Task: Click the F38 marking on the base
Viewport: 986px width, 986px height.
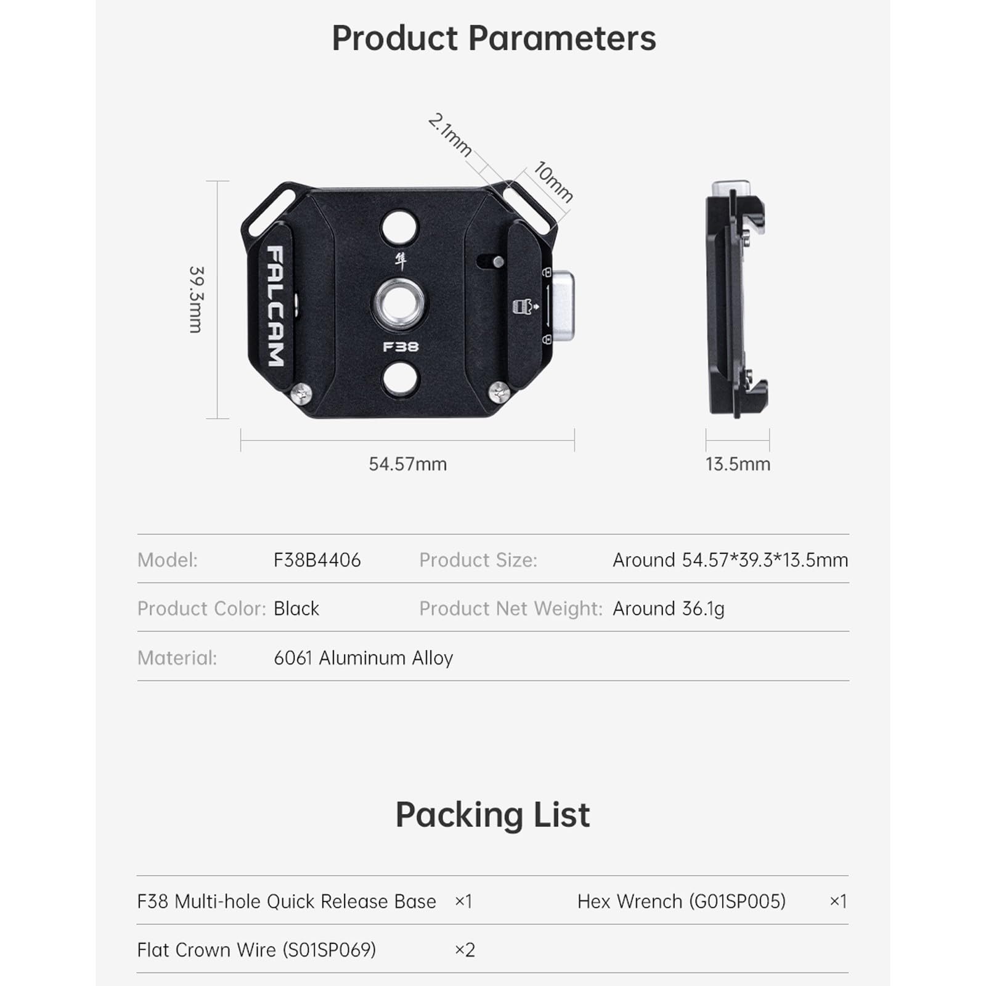Action: click(401, 347)
